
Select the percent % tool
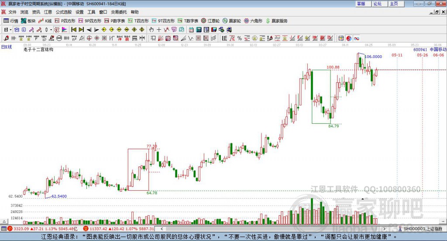click(240, 38)
